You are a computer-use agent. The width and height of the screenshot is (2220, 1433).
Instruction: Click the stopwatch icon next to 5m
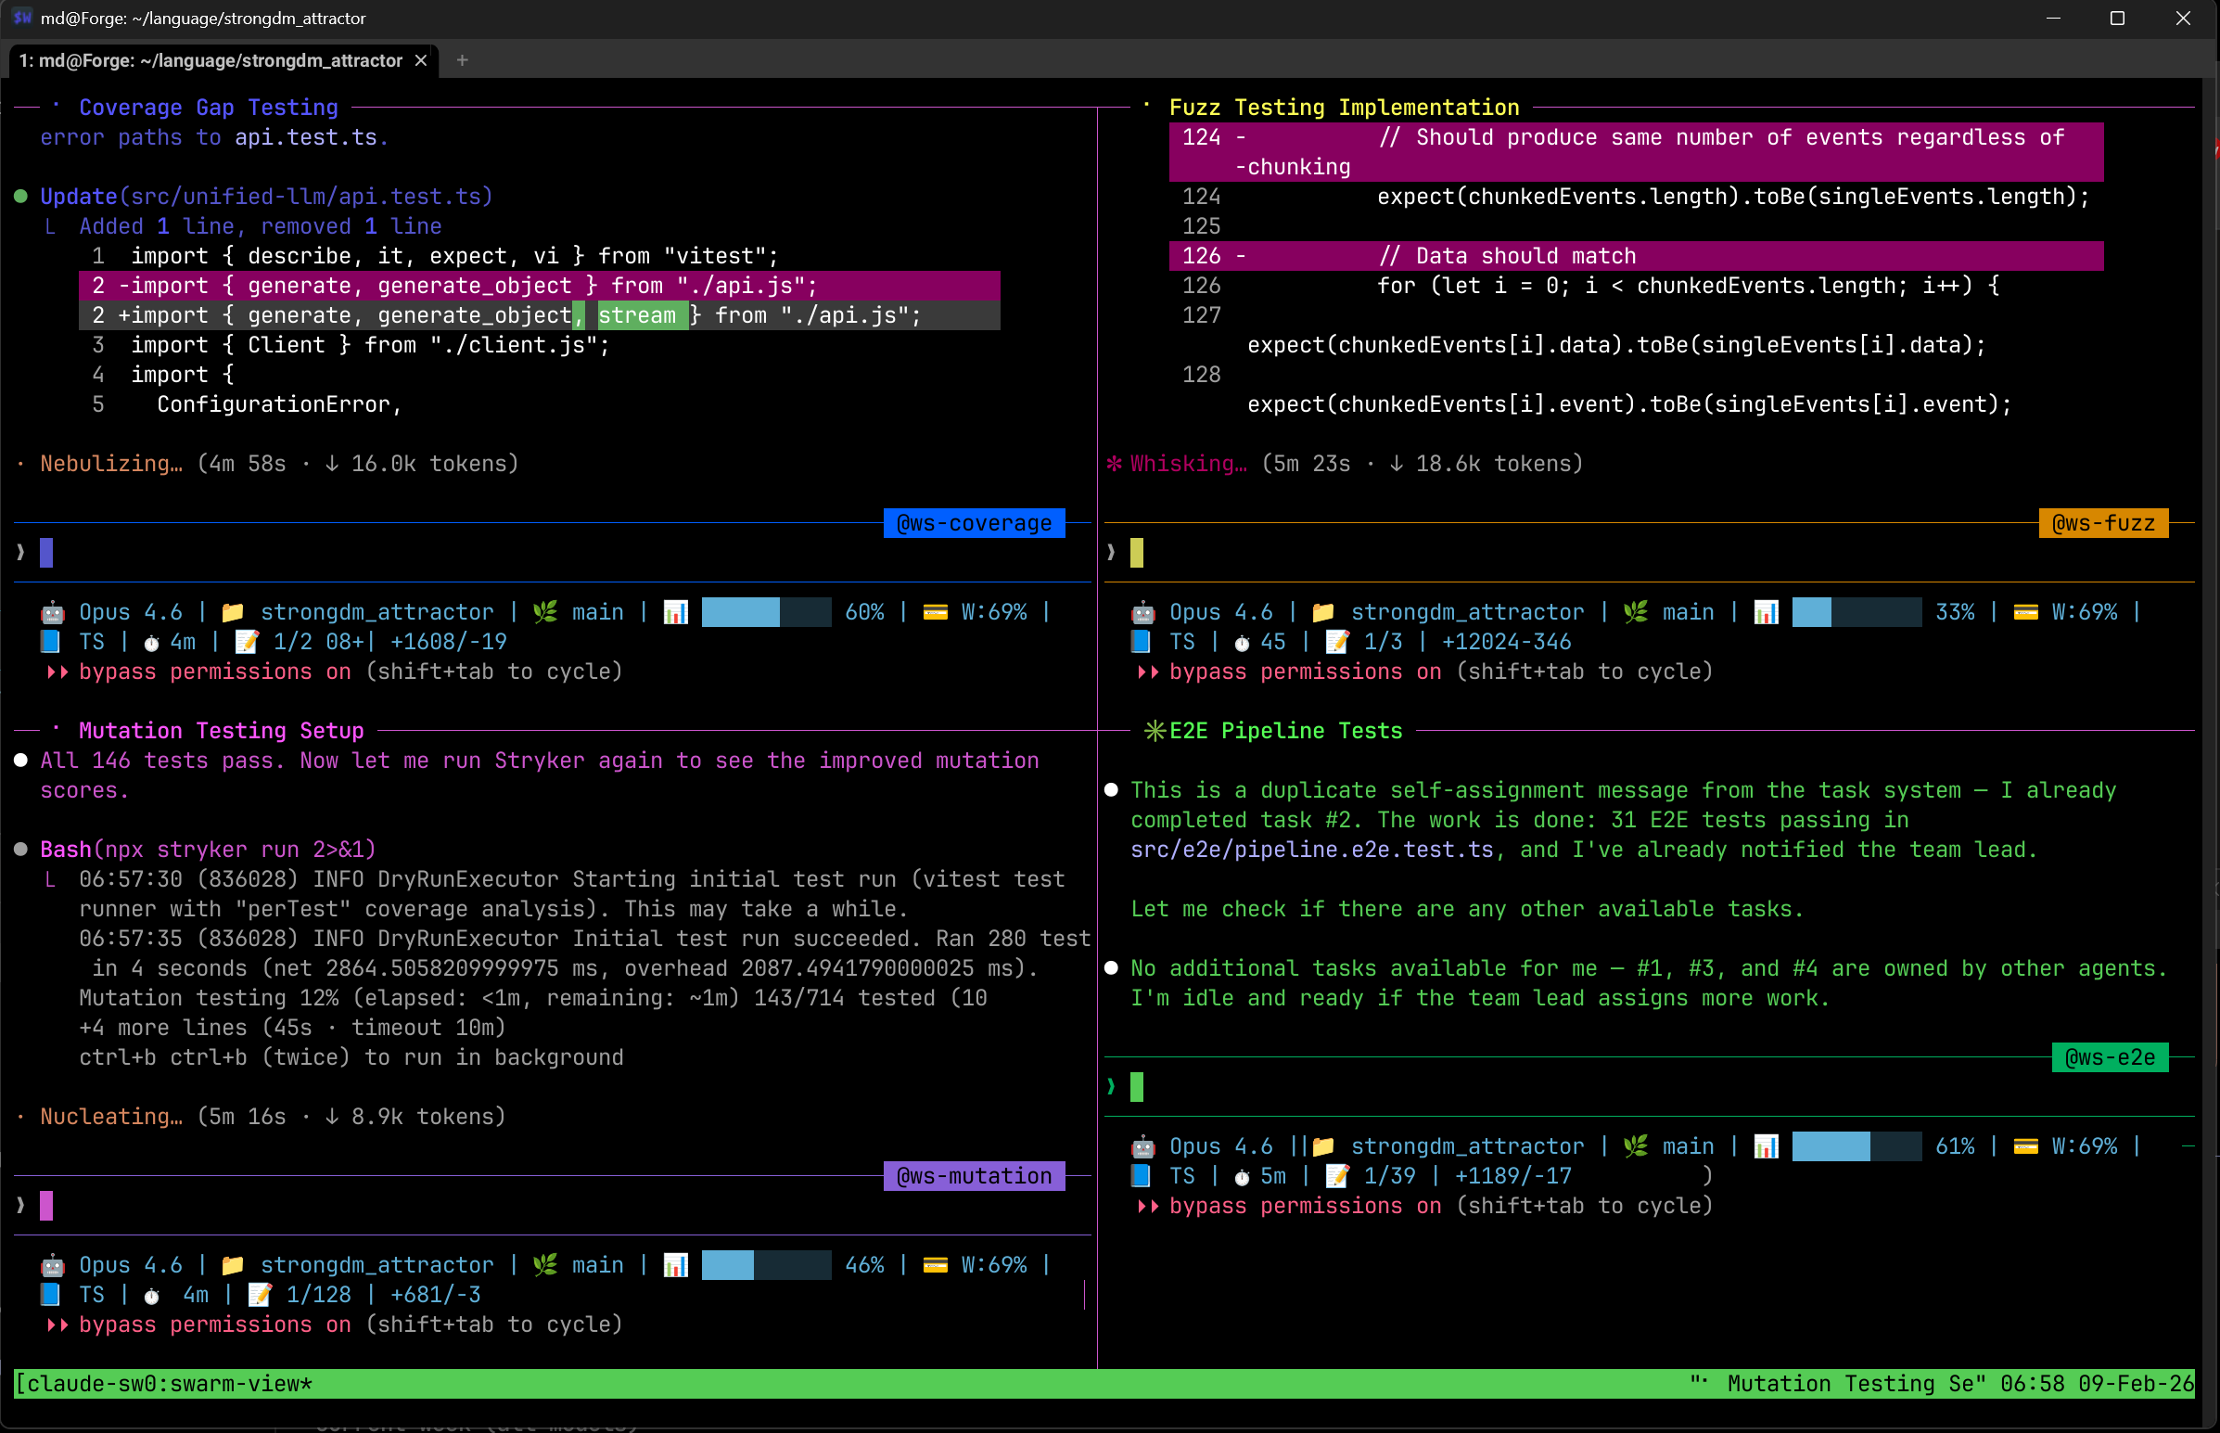point(1242,1177)
